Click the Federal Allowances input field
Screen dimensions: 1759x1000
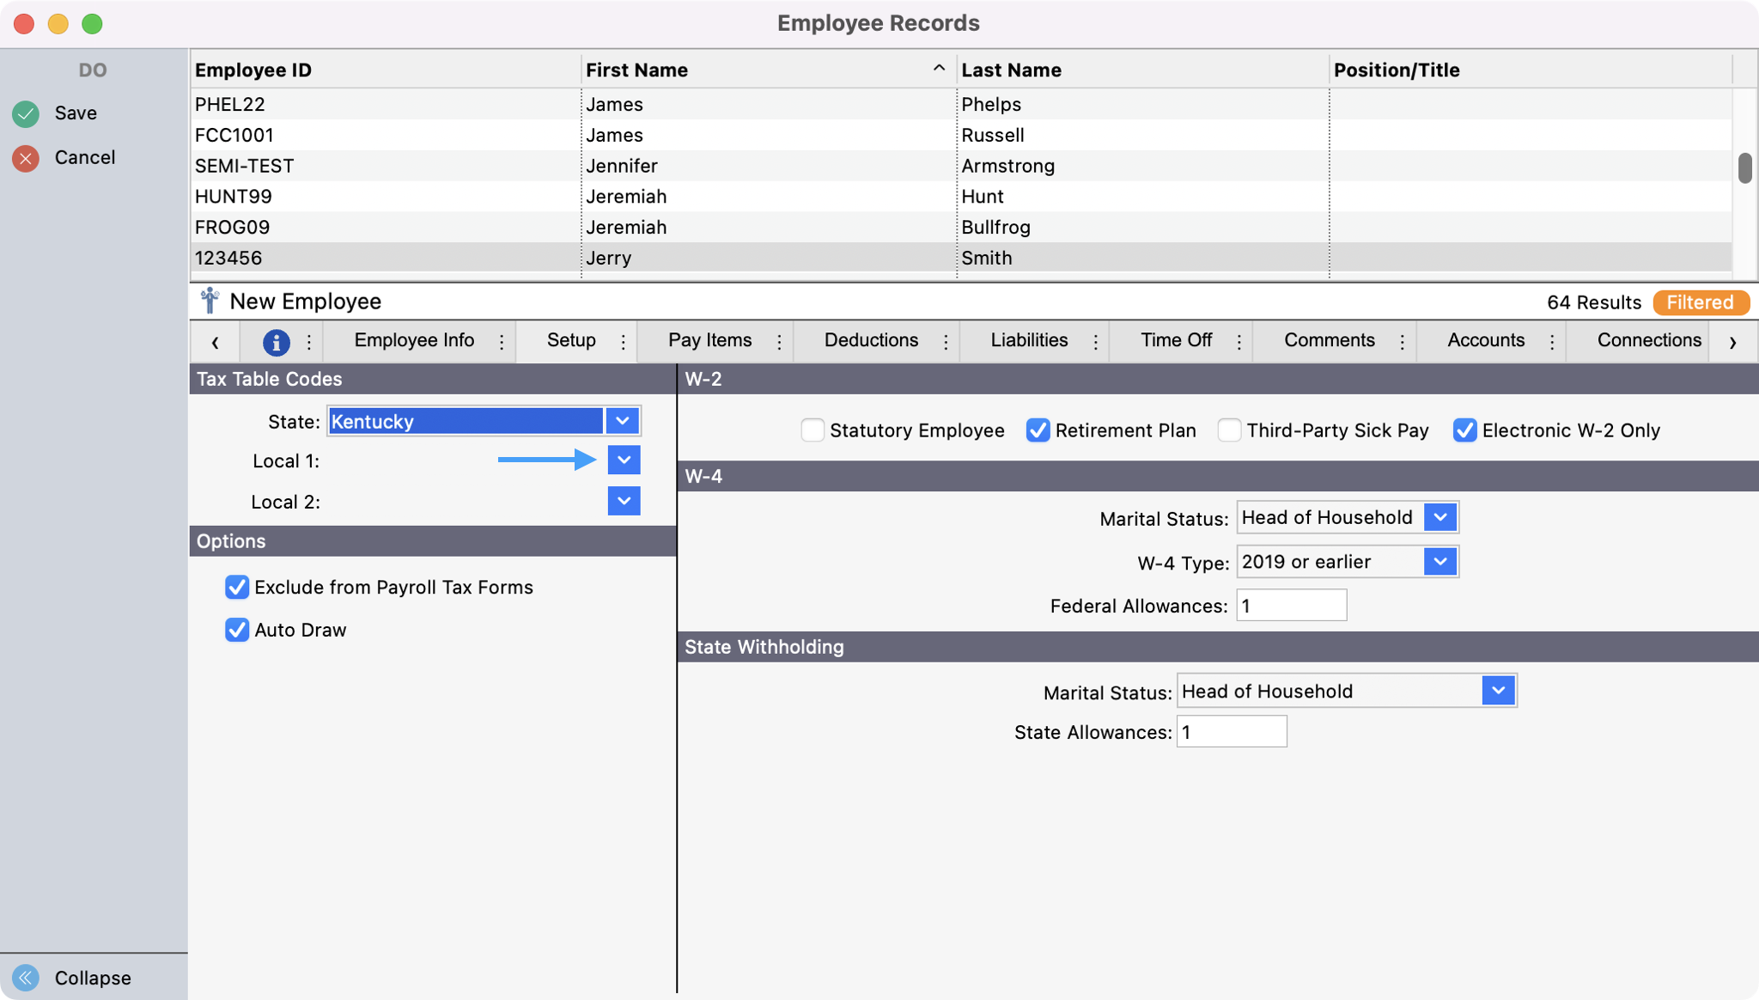click(x=1291, y=606)
